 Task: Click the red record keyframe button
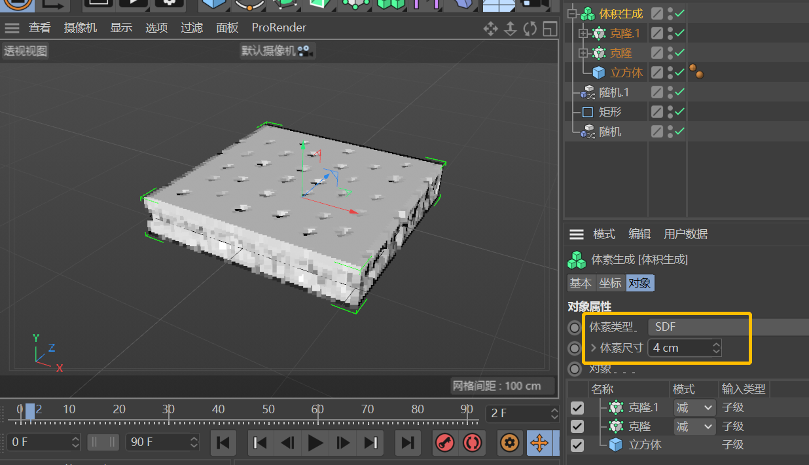tap(445, 443)
